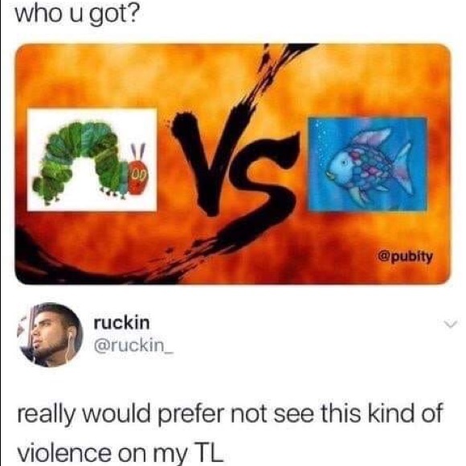This screenshot has height=466, width=466.
Task: Click the black VS brush lettering
Action: coord(235,166)
